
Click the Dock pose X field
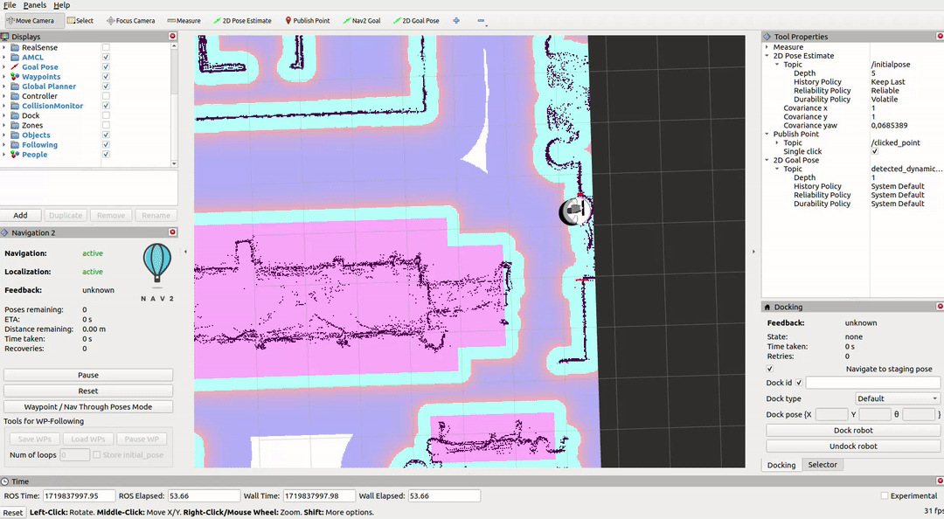(x=831, y=414)
